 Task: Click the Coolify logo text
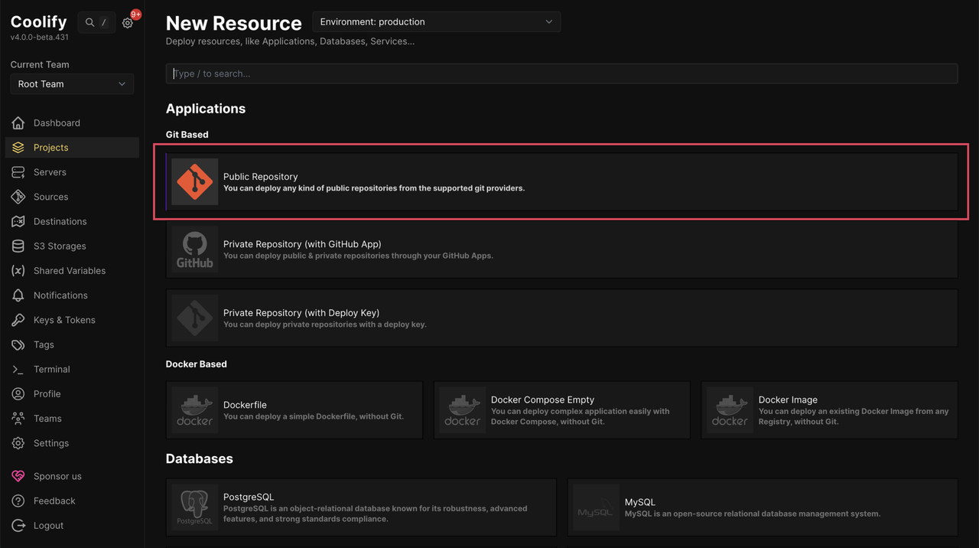click(38, 21)
